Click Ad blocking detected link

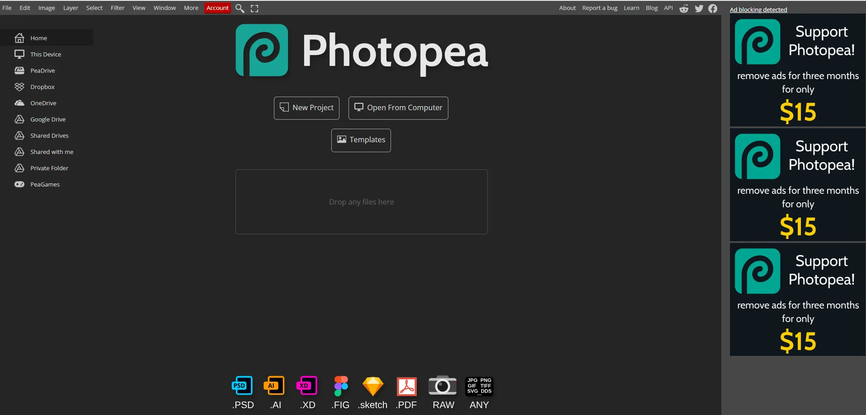point(758,9)
